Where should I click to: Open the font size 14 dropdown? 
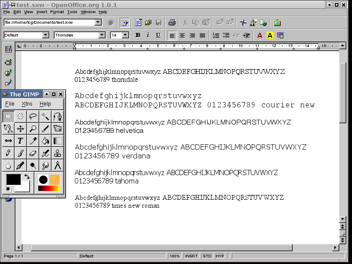click(125, 35)
